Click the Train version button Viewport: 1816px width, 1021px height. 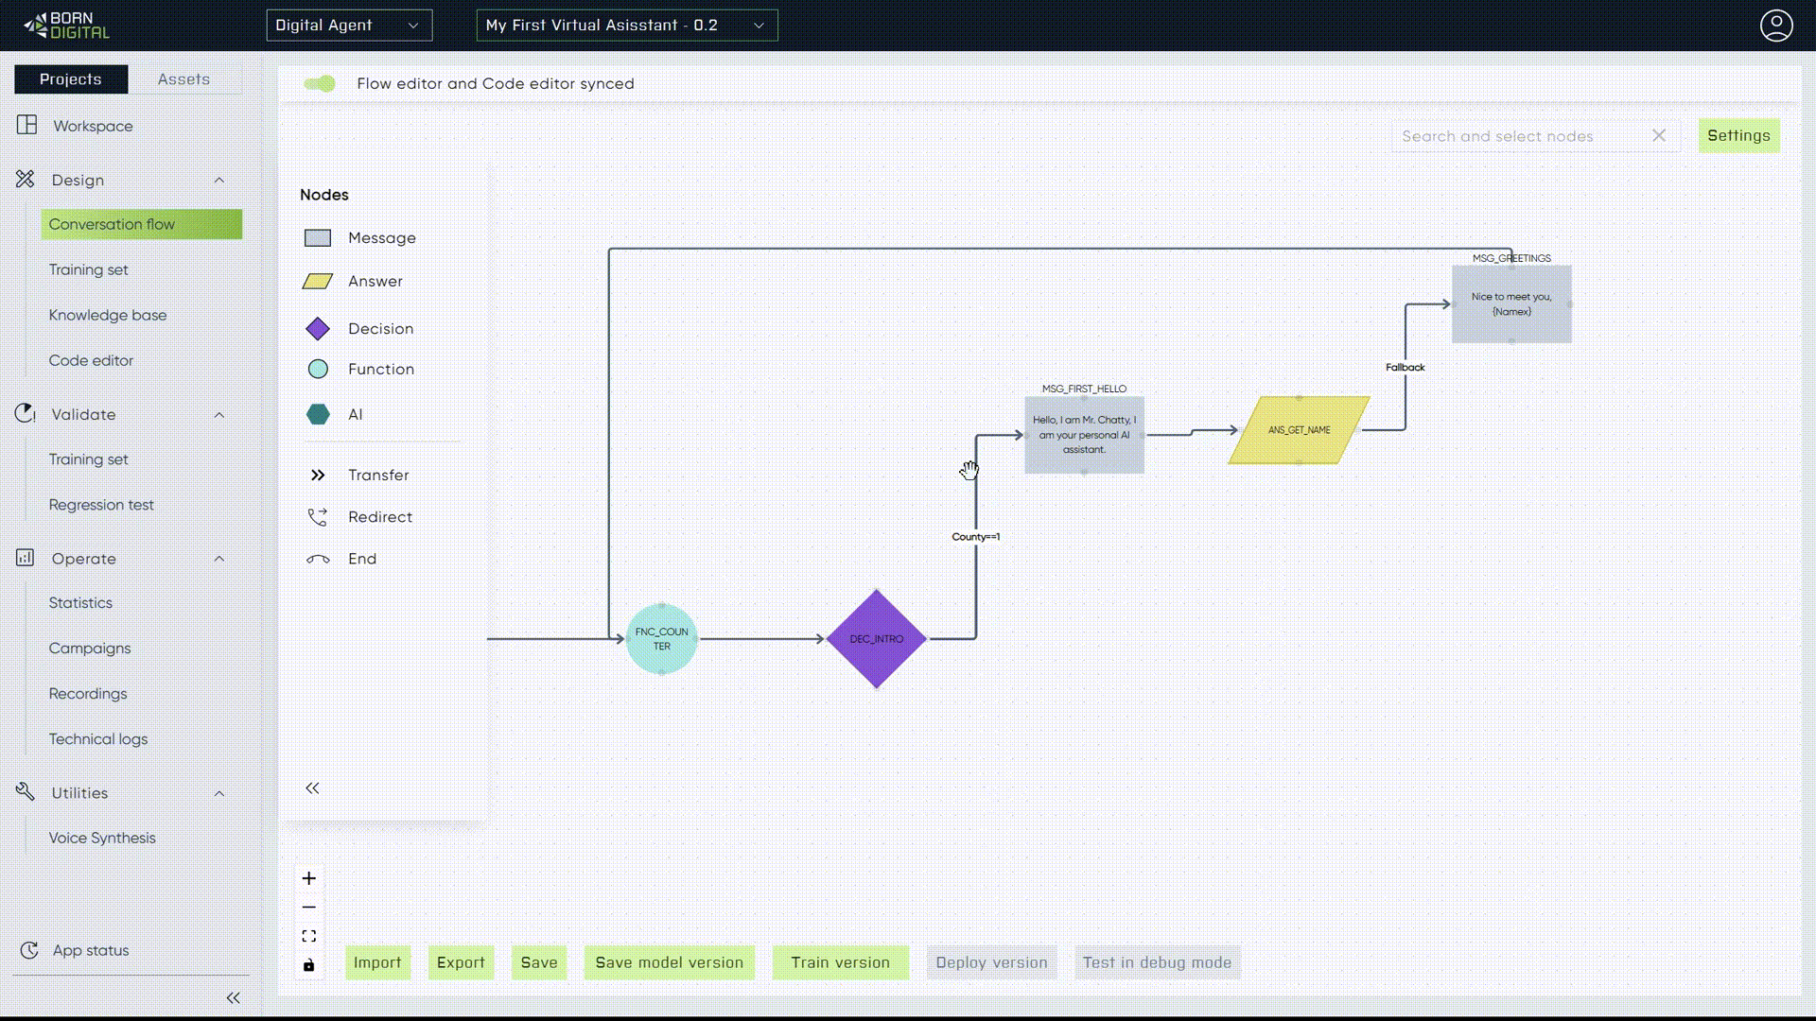point(840,962)
